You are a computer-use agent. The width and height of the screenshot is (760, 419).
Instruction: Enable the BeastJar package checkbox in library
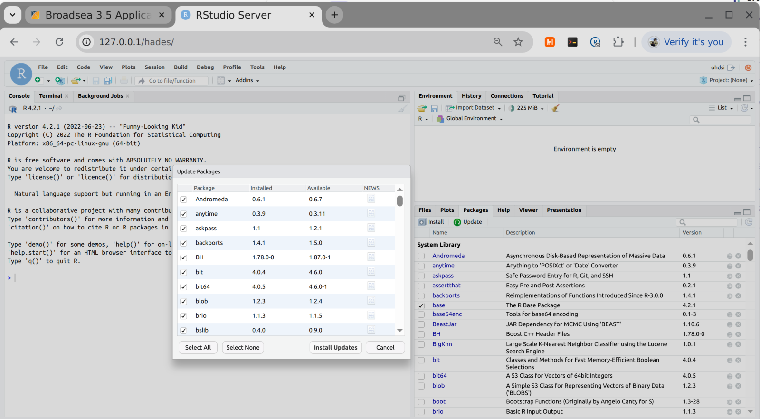[421, 324]
